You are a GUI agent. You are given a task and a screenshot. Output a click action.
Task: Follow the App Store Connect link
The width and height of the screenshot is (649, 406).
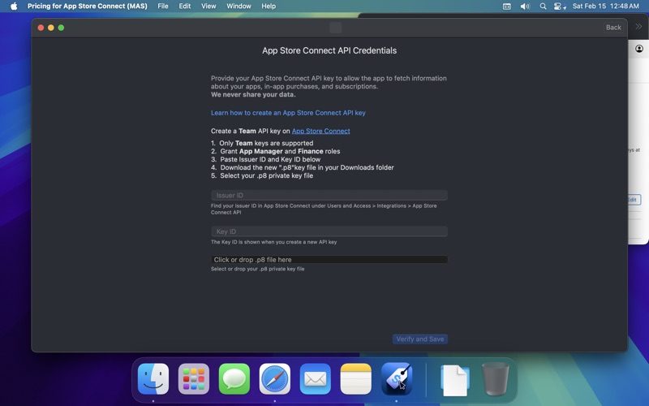pyautogui.click(x=320, y=131)
